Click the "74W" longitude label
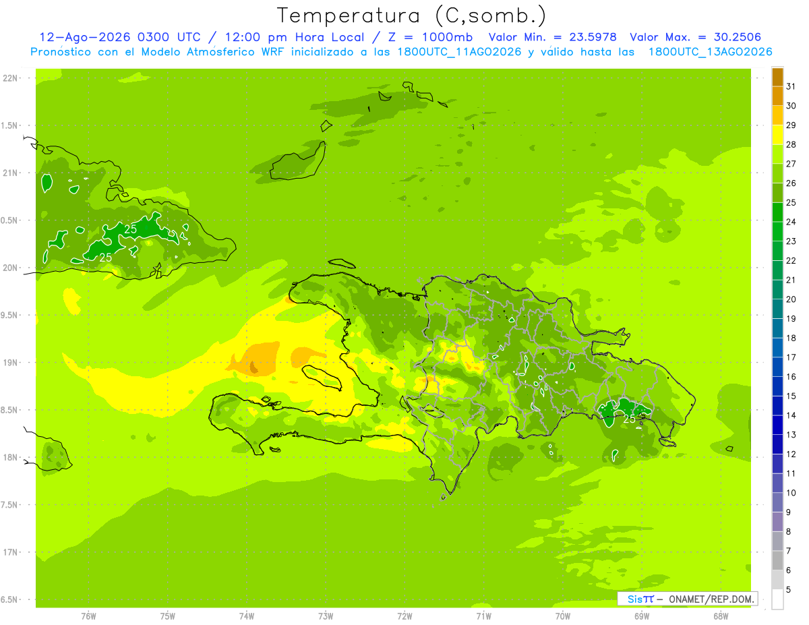This screenshot has width=809, height=625. click(x=246, y=616)
